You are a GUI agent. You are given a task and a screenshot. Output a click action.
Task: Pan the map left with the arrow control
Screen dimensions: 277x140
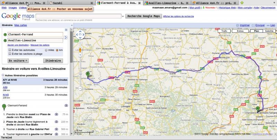pos(77,34)
